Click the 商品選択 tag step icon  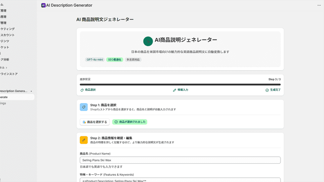pos(82,90)
